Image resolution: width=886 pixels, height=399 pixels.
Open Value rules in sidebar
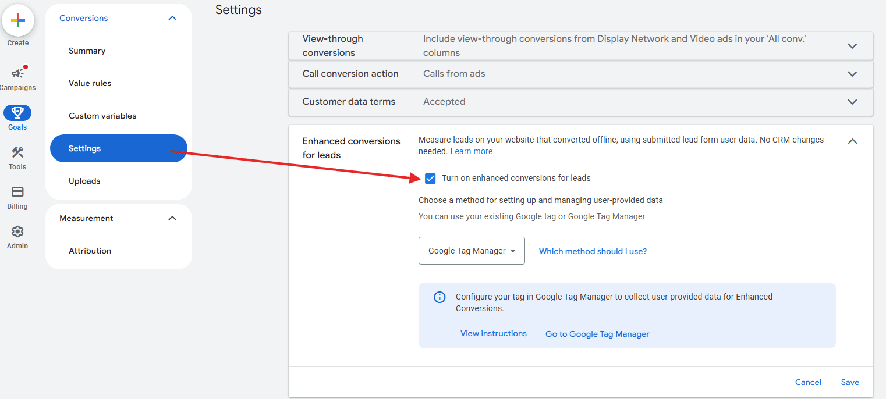[90, 83]
